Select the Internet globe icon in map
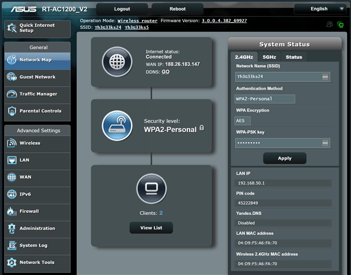 coord(117,62)
